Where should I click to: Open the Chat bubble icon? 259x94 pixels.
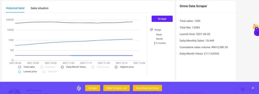pyautogui.click(x=243, y=89)
